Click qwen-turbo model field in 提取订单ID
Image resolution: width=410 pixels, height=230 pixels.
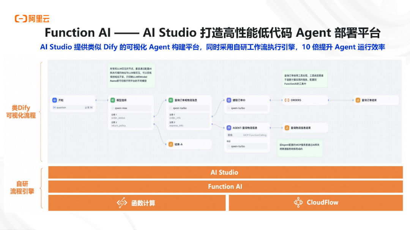tap(247, 108)
